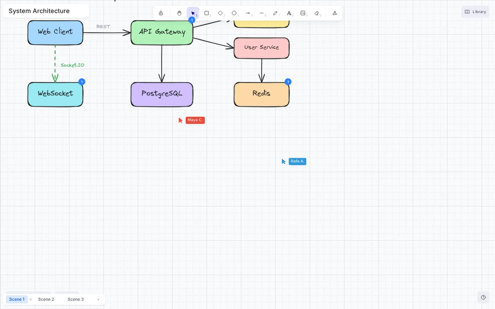The height and width of the screenshot is (309, 495).
Task: Choose the Arrow tool in toolbar
Action: click(248, 13)
